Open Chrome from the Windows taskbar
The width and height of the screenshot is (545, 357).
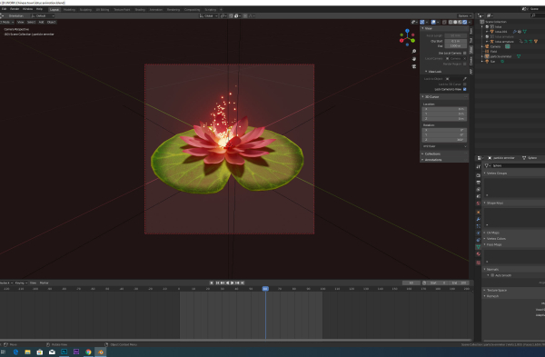coord(88,352)
